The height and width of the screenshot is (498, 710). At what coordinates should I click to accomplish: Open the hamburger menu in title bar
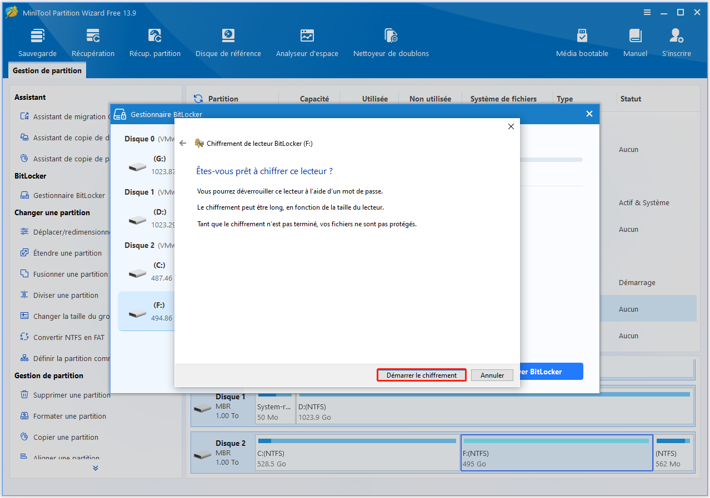(x=647, y=12)
